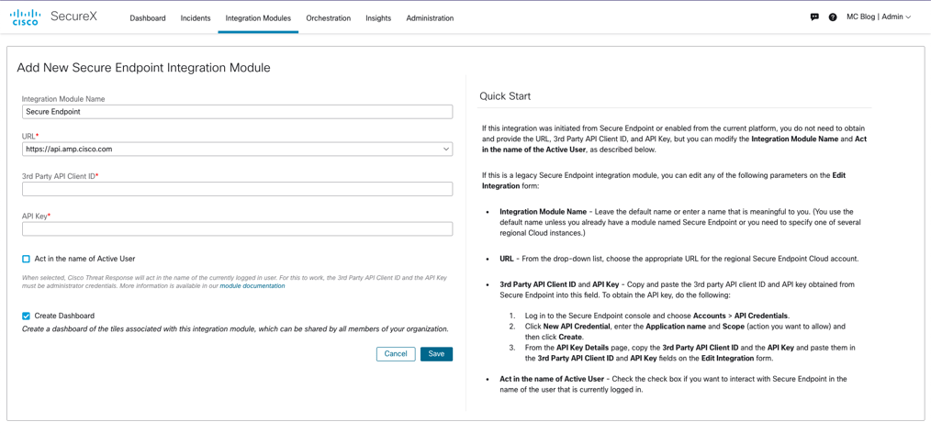Click the 'URL' bullet label in Quick Start
931x433 pixels.
[507, 259]
